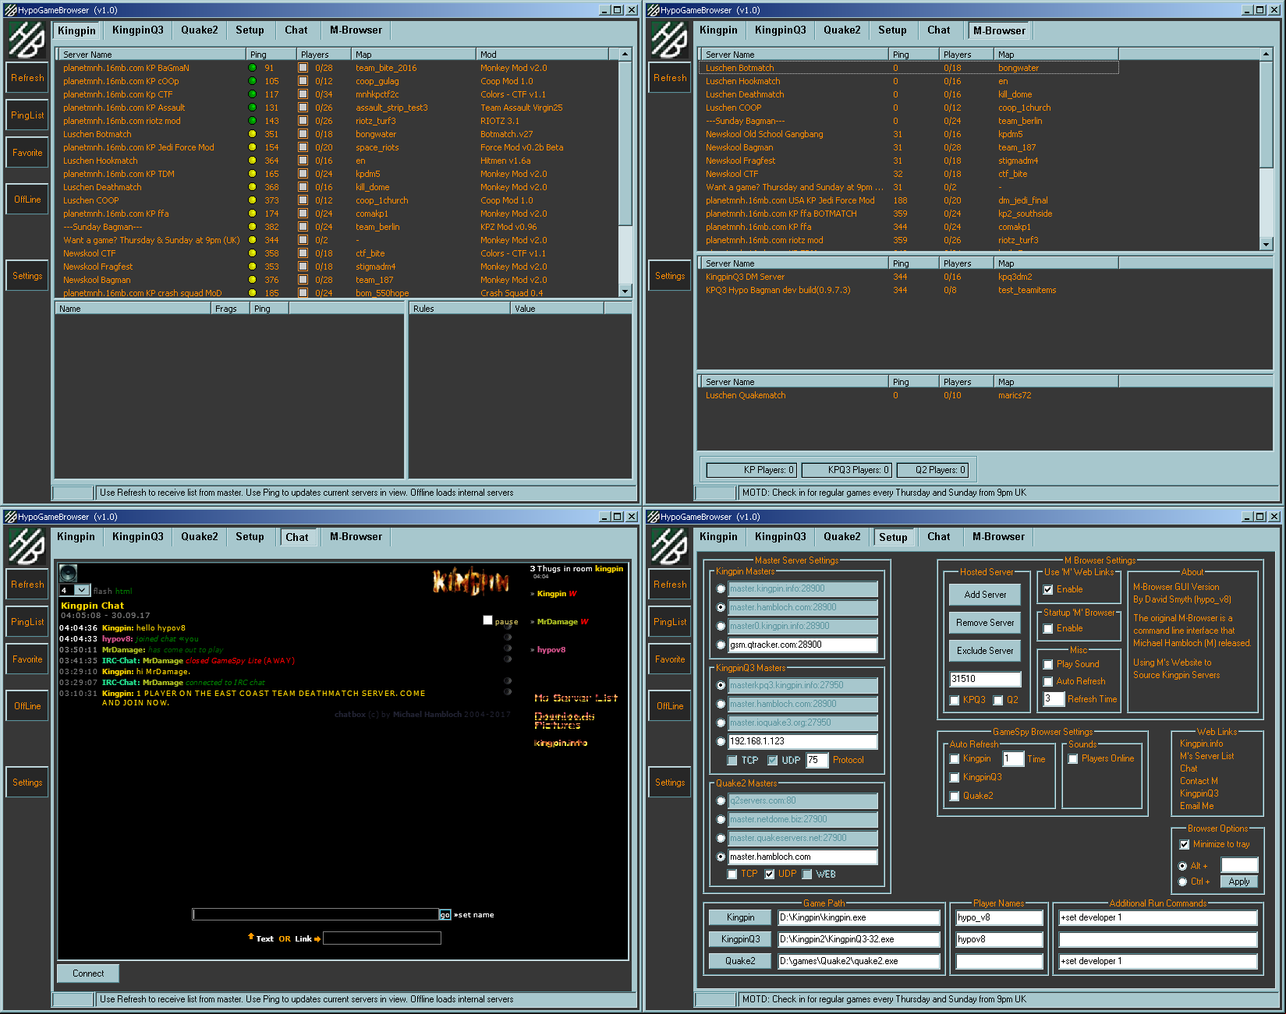1286x1014 pixels.
Task: Open Kingpin tab in the M-Browser window
Action: (718, 30)
